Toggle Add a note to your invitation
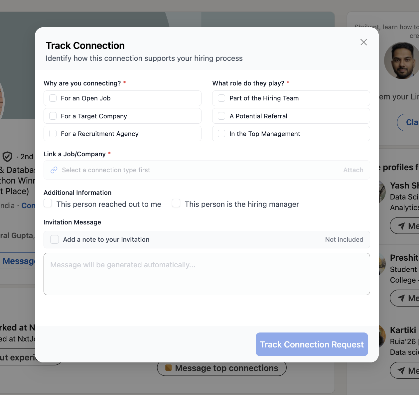The height and width of the screenshot is (395, 419). point(54,239)
